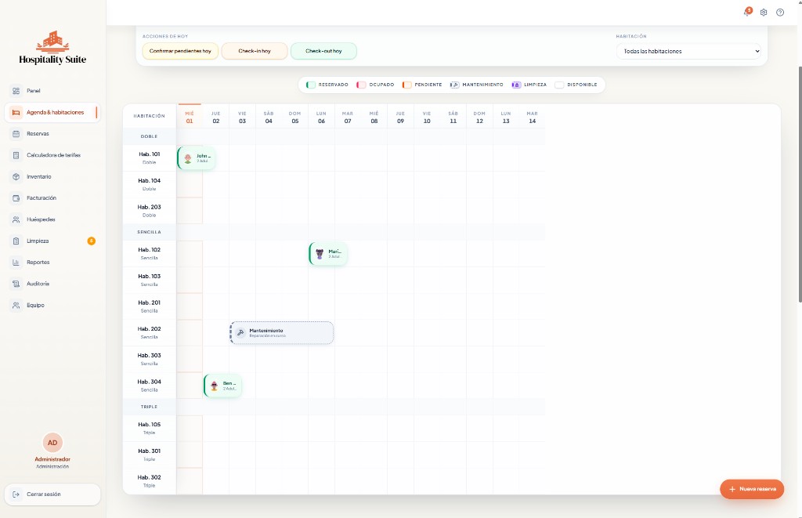The image size is (802, 518).
Task: Click the Reservas calendar icon
Action: tap(16, 133)
